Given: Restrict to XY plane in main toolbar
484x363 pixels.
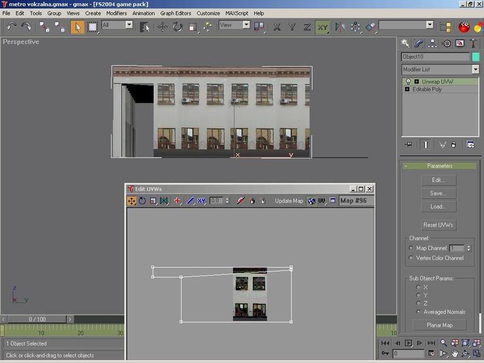Looking at the screenshot, I should tap(322, 27).
